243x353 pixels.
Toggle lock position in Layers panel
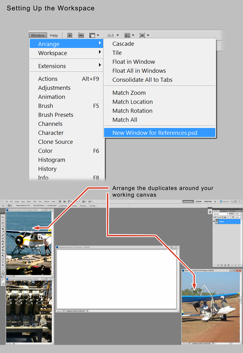point(223,217)
